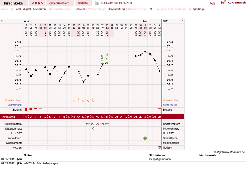
Task: Click the note text 'ab 20Uhr Schmierblutungen'
Action: tap(41, 163)
